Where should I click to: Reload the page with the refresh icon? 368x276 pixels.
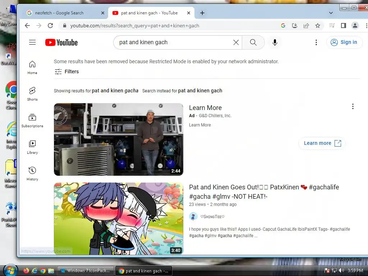50,26
